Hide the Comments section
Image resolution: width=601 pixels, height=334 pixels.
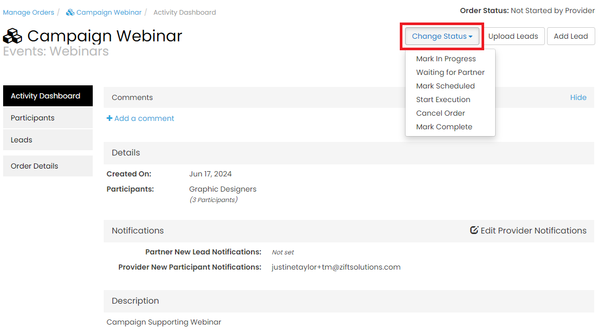click(578, 97)
